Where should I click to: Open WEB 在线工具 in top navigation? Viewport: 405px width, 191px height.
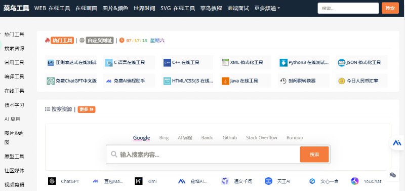point(52,8)
